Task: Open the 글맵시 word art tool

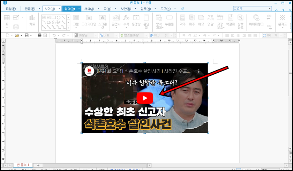Action: (116, 21)
